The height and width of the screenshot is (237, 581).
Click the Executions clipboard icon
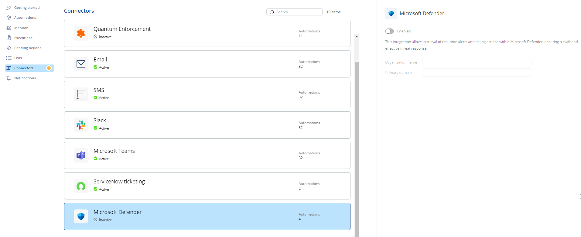[x=9, y=38]
